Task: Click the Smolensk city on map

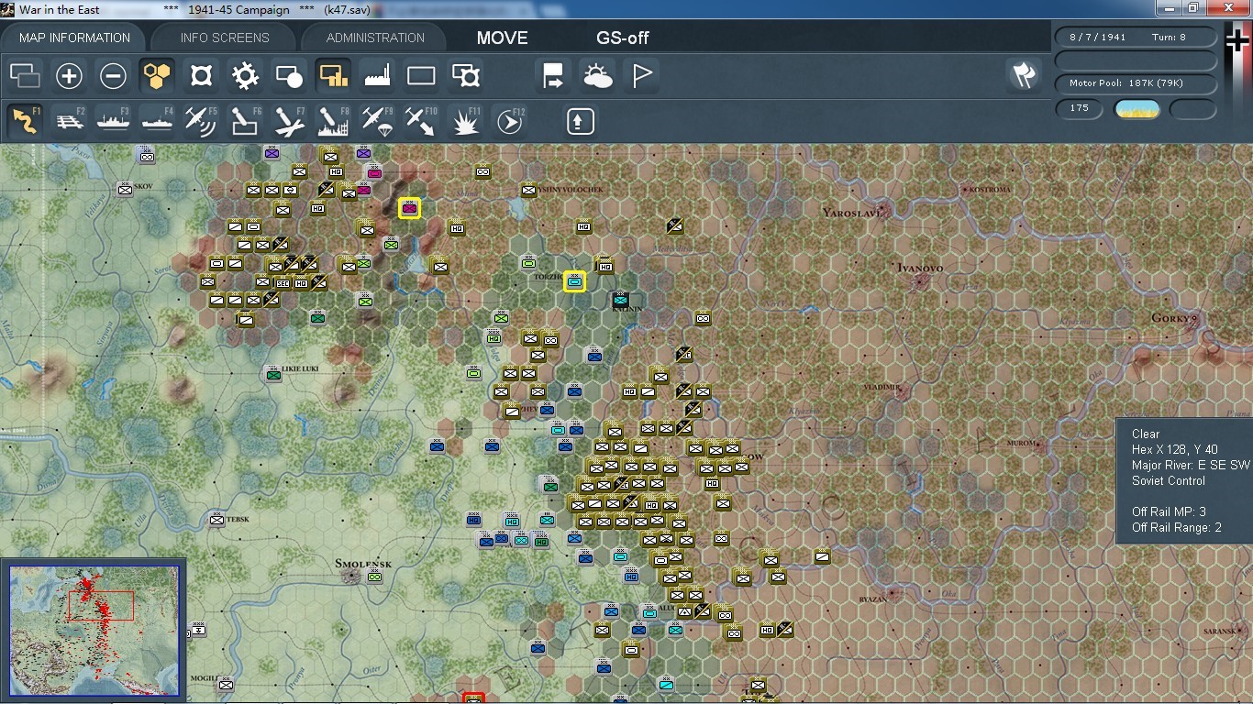Action: [350, 576]
